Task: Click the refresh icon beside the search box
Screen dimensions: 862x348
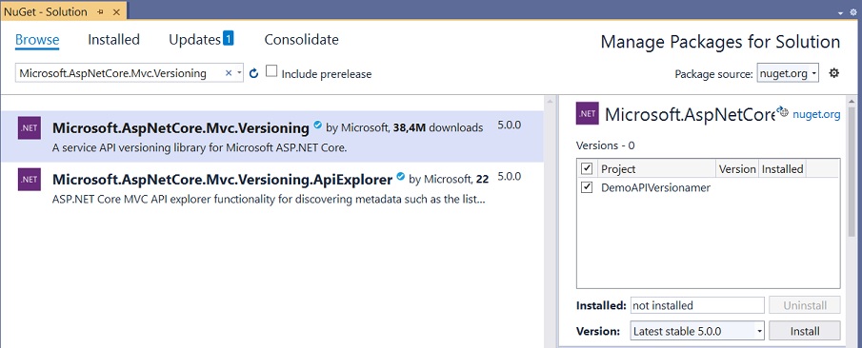Action: (x=253, y=73)
